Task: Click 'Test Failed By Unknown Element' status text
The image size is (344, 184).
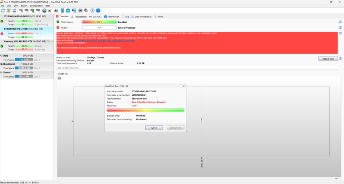Action: pyautogui.click(x=148, y=102)
